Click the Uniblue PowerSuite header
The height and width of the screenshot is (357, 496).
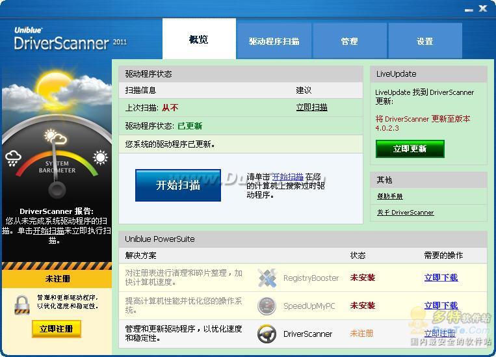pos(303,239)
